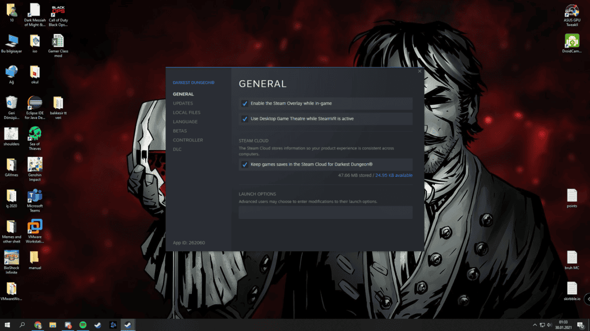This screenshot has width=590, height=331.
Task: Switch to the CONTROLLER tab
Action: [188, 140]
